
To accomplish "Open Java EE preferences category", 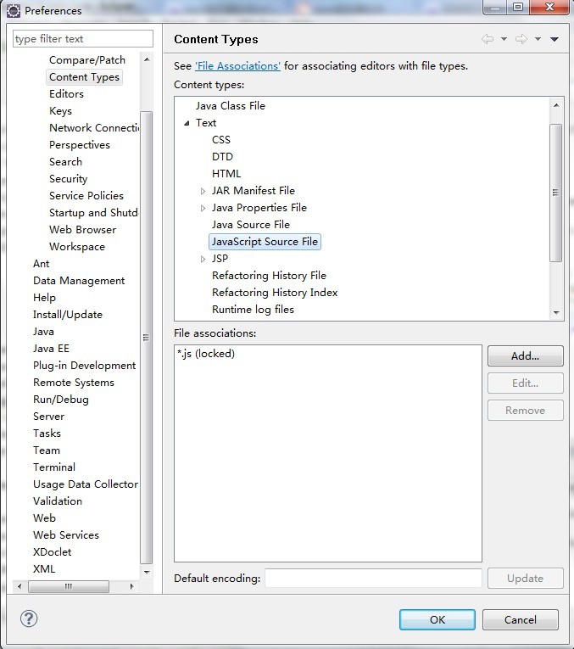I will pos(51,349).
